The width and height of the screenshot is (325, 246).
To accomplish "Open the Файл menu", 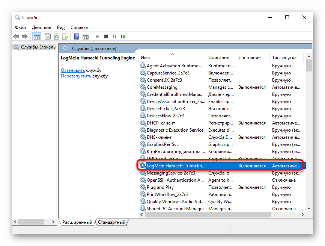I will (x=21, y=27).
